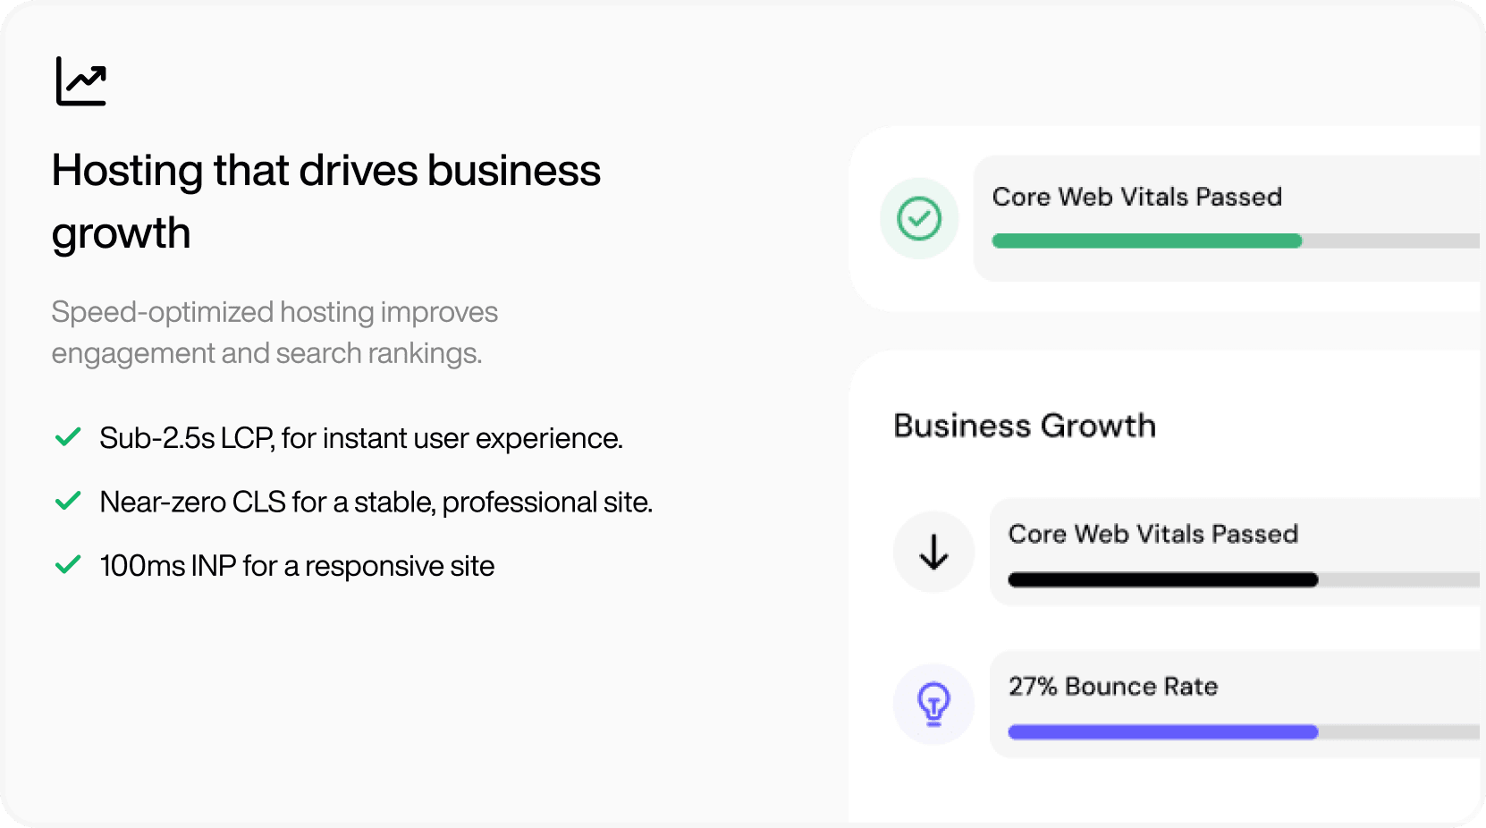The image size is (1486, 828).
Task: Click the green circled checkmark icon
Action: (x=919, y=218)
